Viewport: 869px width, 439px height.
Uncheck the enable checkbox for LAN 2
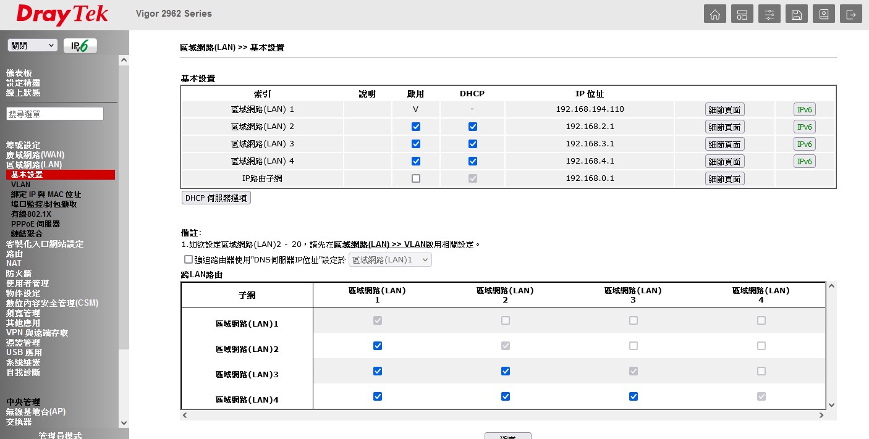point(416,127)
